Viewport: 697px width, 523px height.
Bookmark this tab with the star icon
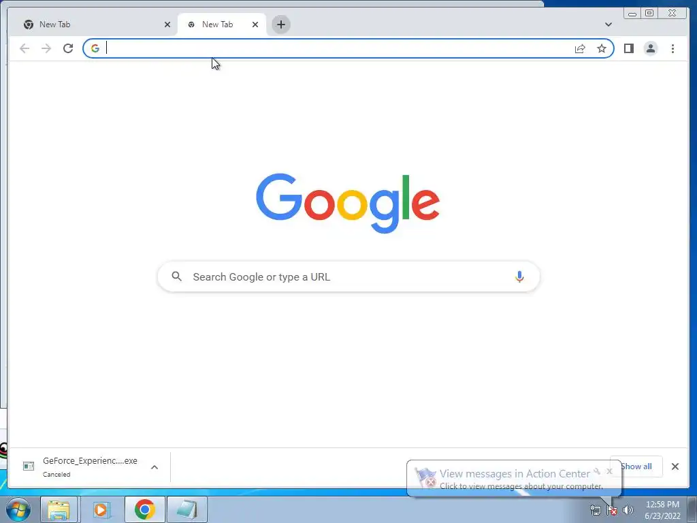pyautogui.click(x=602, y=48)
